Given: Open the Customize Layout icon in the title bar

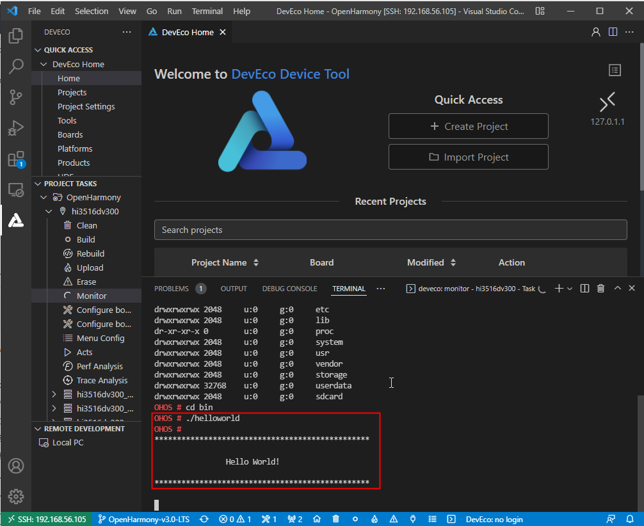Looking at the screenshot, I should (x=540, y=11).
